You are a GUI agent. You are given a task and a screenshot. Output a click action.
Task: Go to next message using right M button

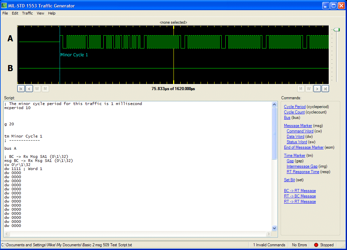point(301,89)
